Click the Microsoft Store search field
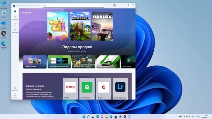 (x=73, y=6)
